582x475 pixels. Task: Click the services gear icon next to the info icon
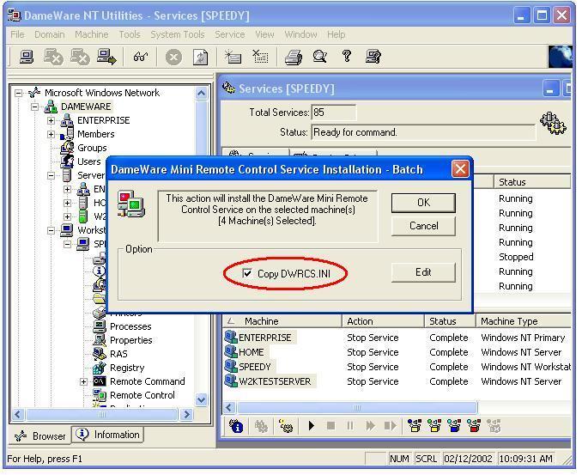click(261, 426)
